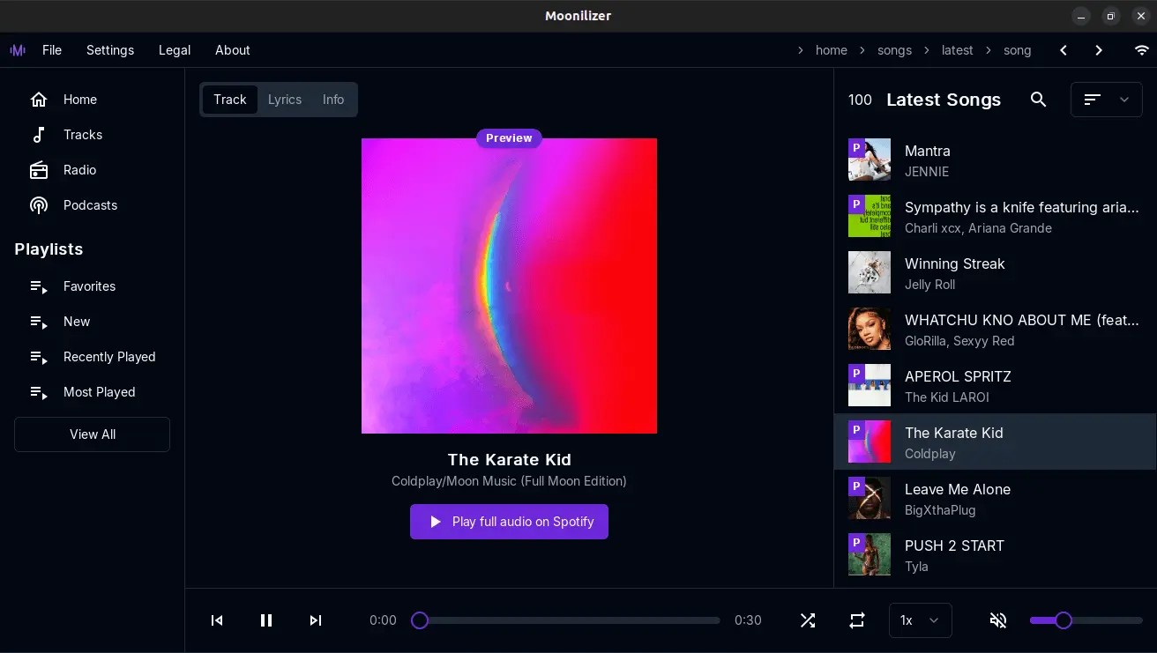Click the View All playlists button
The image size is (1157, 653).
(93, 434)
